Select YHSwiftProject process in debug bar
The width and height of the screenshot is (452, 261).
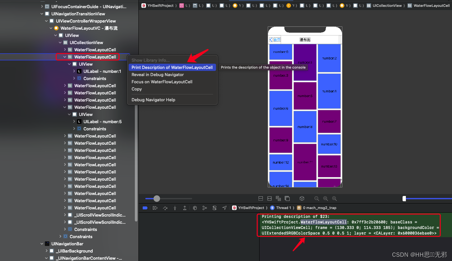coord(248,208)
